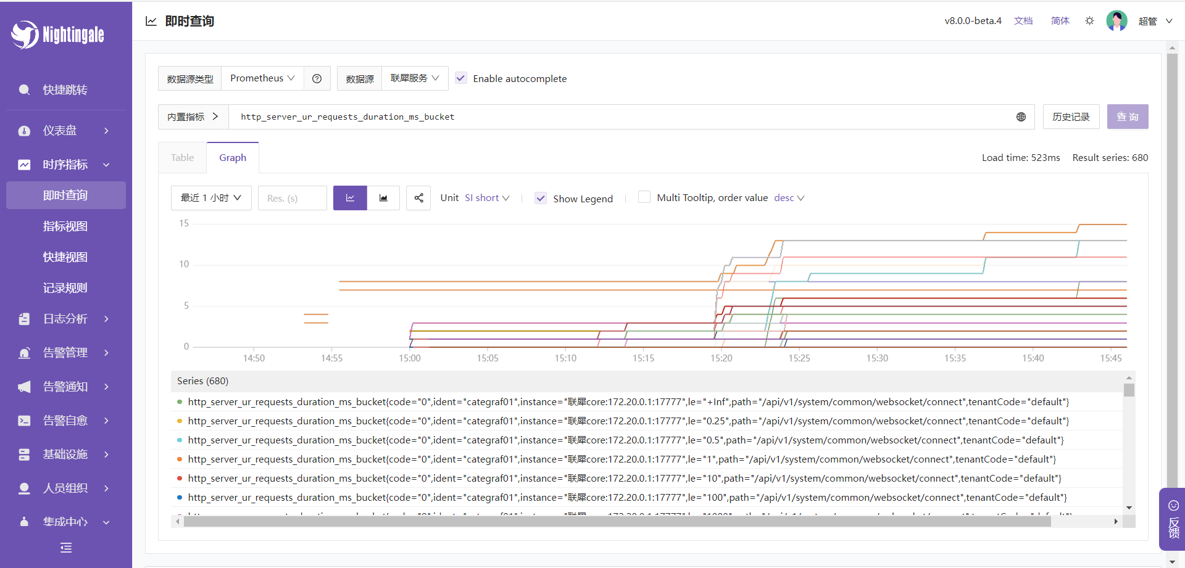Switch to the Table tab
This screenshot has height=568, width=1185.
[x=182, y=158]
